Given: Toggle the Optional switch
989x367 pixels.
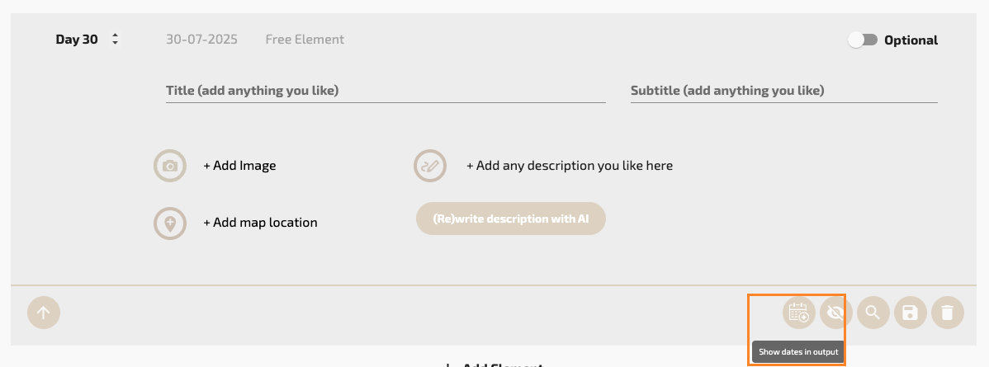Looking at the screenshot, I should click(863, 40).
